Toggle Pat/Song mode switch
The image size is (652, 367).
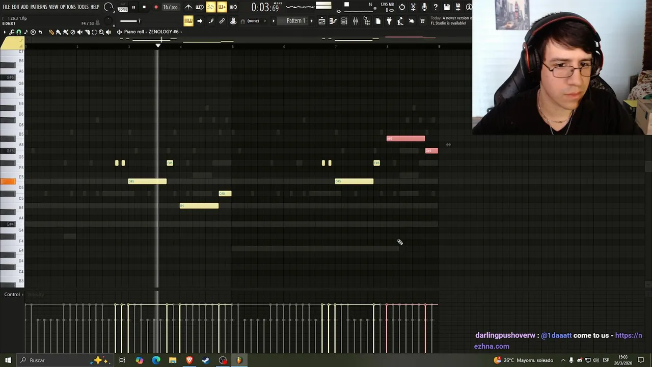pos(123,8)
